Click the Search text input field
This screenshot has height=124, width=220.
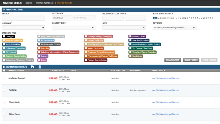[x=23, y=18]
